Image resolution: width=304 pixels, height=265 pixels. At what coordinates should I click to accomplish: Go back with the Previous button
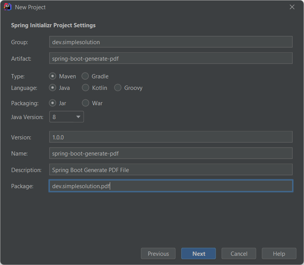[158, 253]
